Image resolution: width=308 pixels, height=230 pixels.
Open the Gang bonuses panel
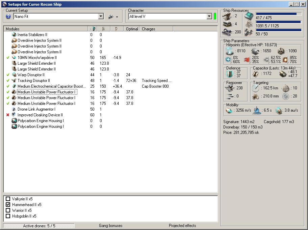coord(110,226)
